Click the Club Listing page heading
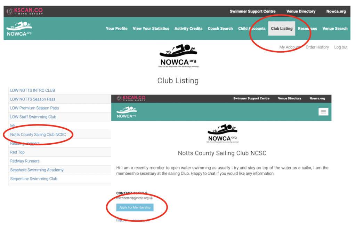Screen dimensions: 356x251 [178, 81]
